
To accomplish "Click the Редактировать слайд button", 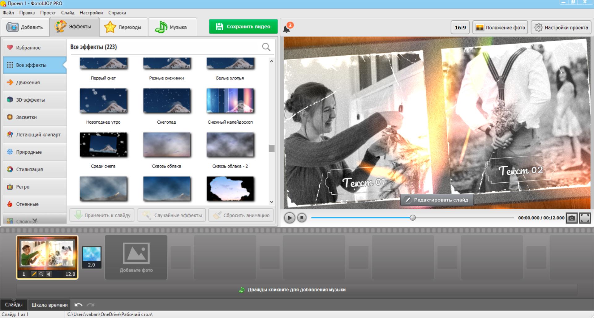I will pos(437,200).
